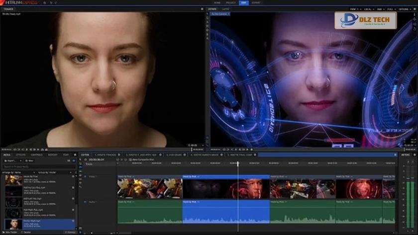This screenshot has height=235, width=418.
Task: Open the HOME screen tab
Action: [x=217, y=2]
